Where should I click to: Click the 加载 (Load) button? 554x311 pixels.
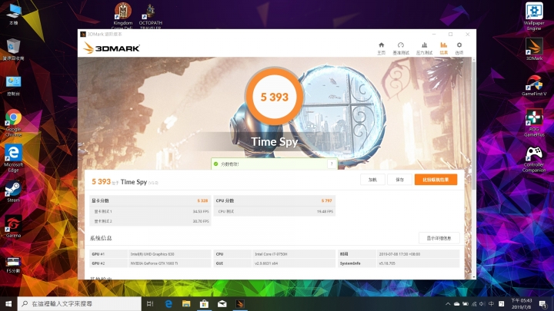tap(372, 180)
